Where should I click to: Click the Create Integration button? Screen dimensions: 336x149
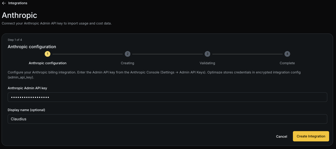[x=311, y=136]
